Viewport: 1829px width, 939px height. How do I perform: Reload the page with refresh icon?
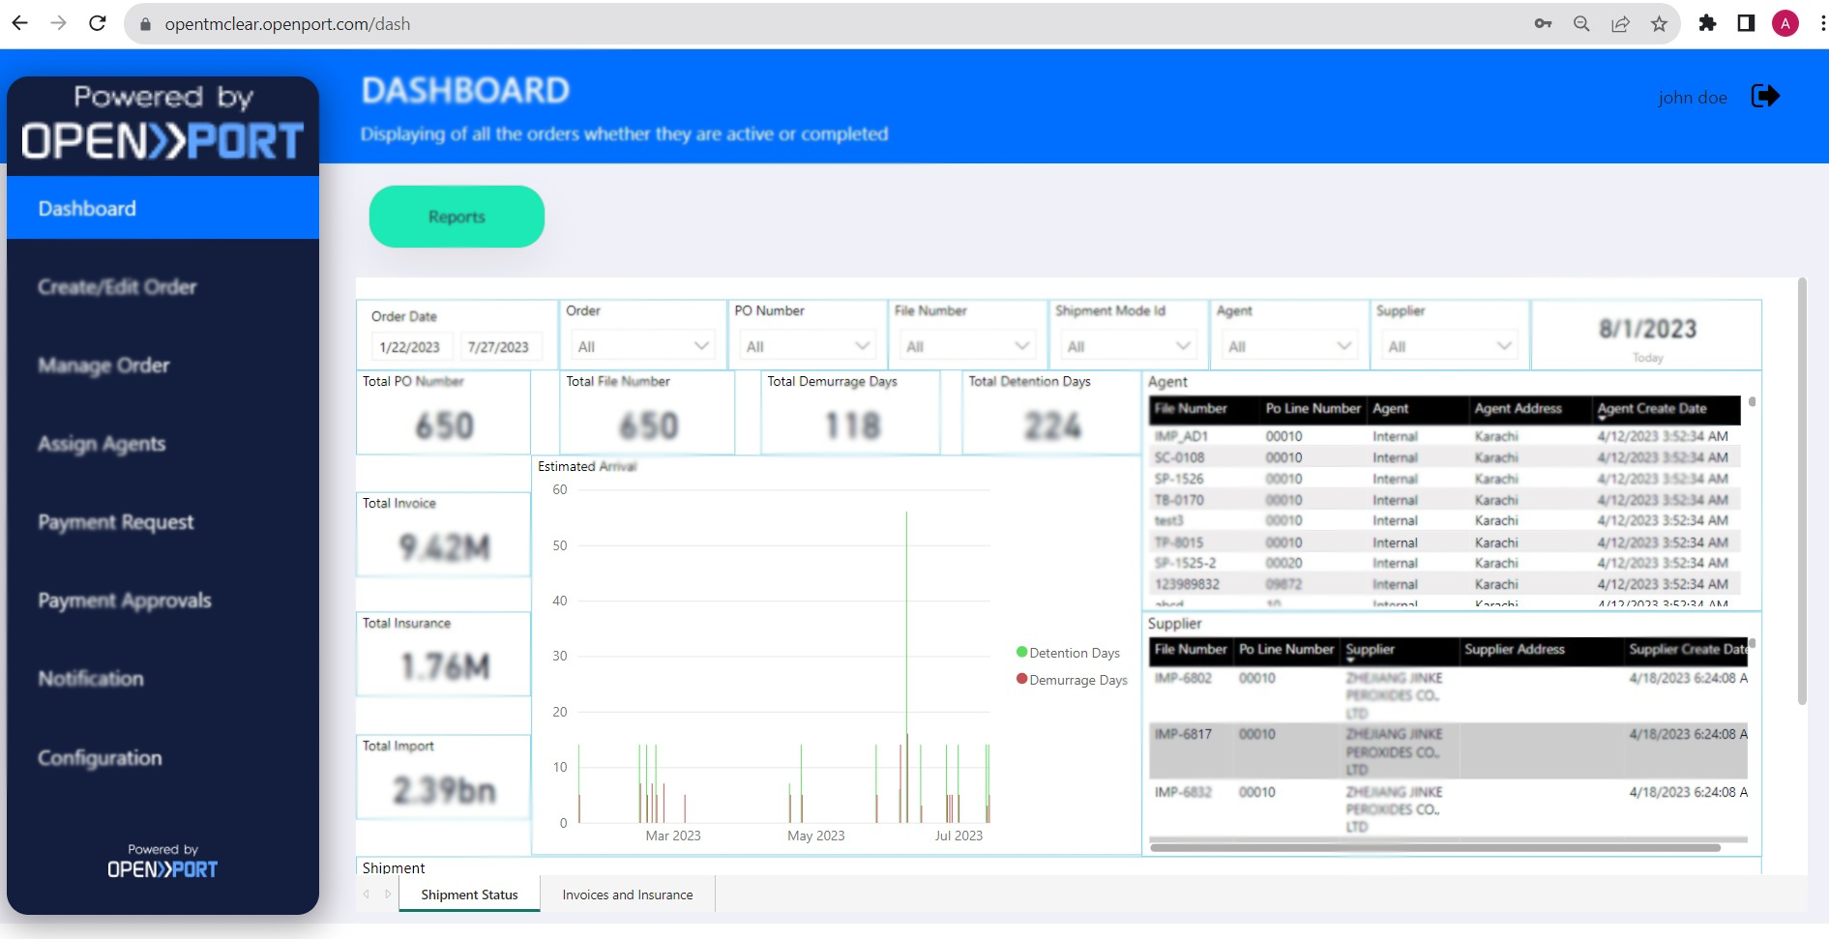coord(98,23)
